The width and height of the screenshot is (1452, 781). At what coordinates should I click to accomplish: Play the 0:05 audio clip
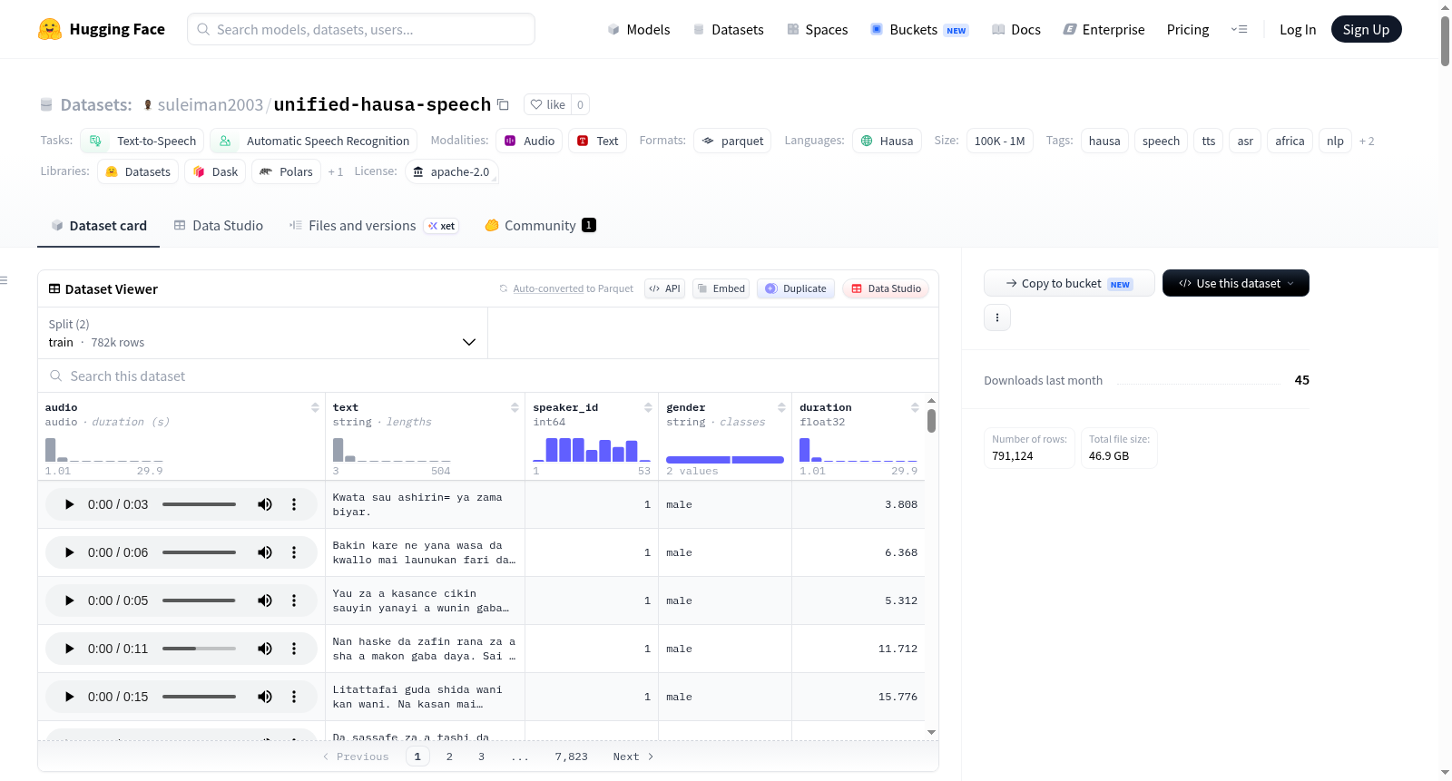(69, 600)
